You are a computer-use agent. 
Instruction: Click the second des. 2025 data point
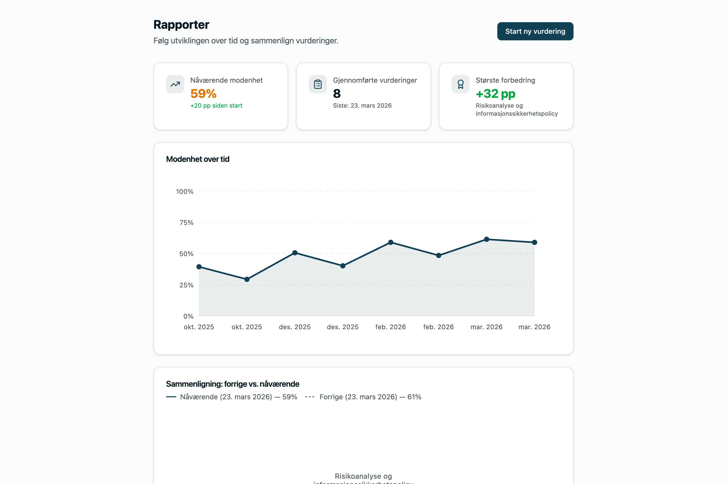[x=343, y=266]
